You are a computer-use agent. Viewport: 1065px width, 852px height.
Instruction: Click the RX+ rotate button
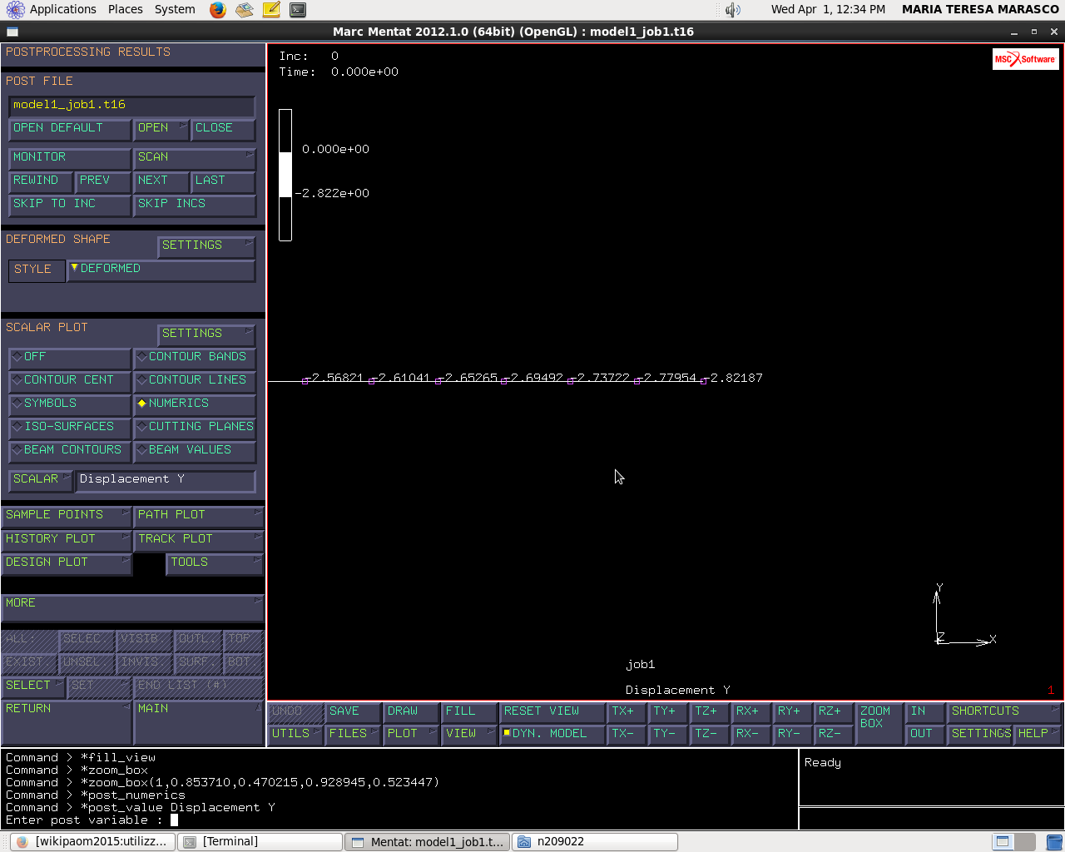pos(751,712)
